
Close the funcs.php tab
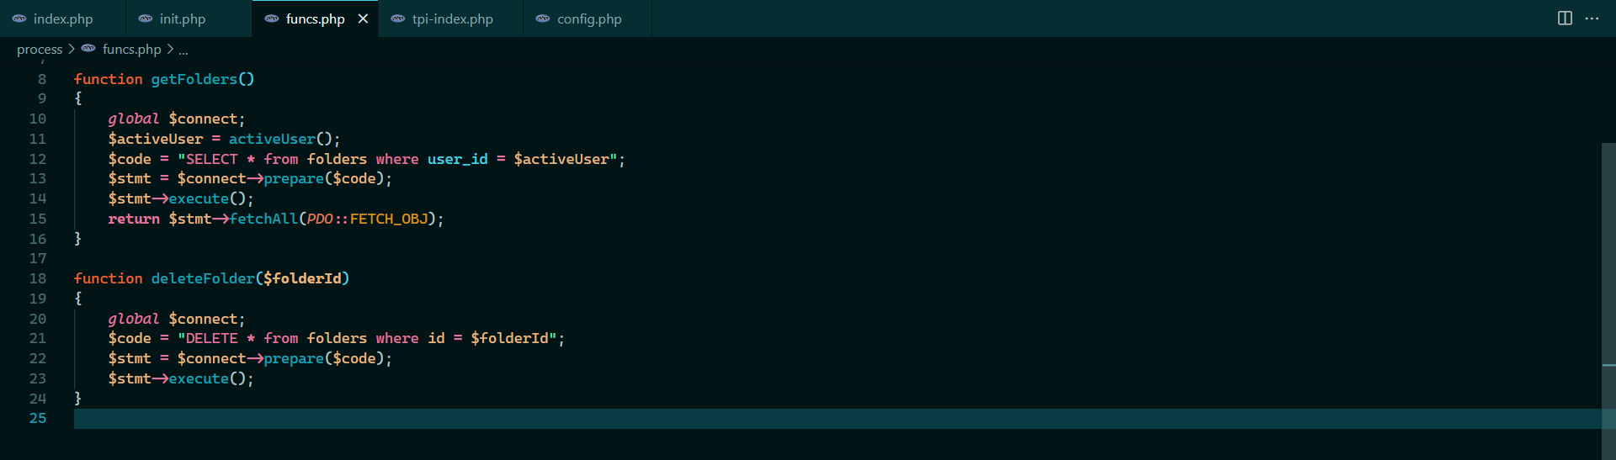pos(363,19)
